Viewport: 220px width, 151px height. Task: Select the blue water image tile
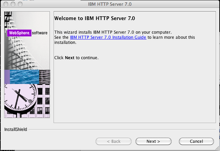pos(24,77)
